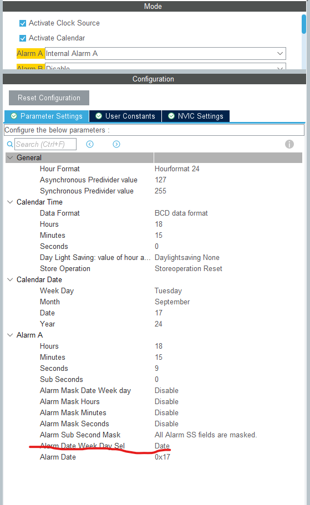Collapse the Alarm A parameter section

click(11, 335)
